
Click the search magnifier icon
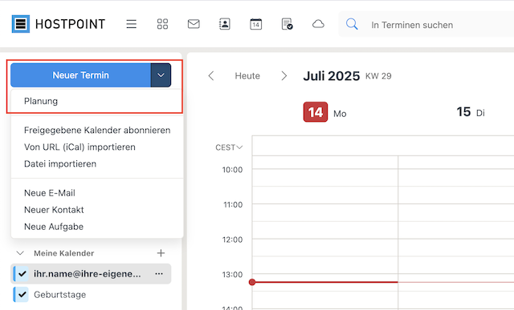pos(352,24)
